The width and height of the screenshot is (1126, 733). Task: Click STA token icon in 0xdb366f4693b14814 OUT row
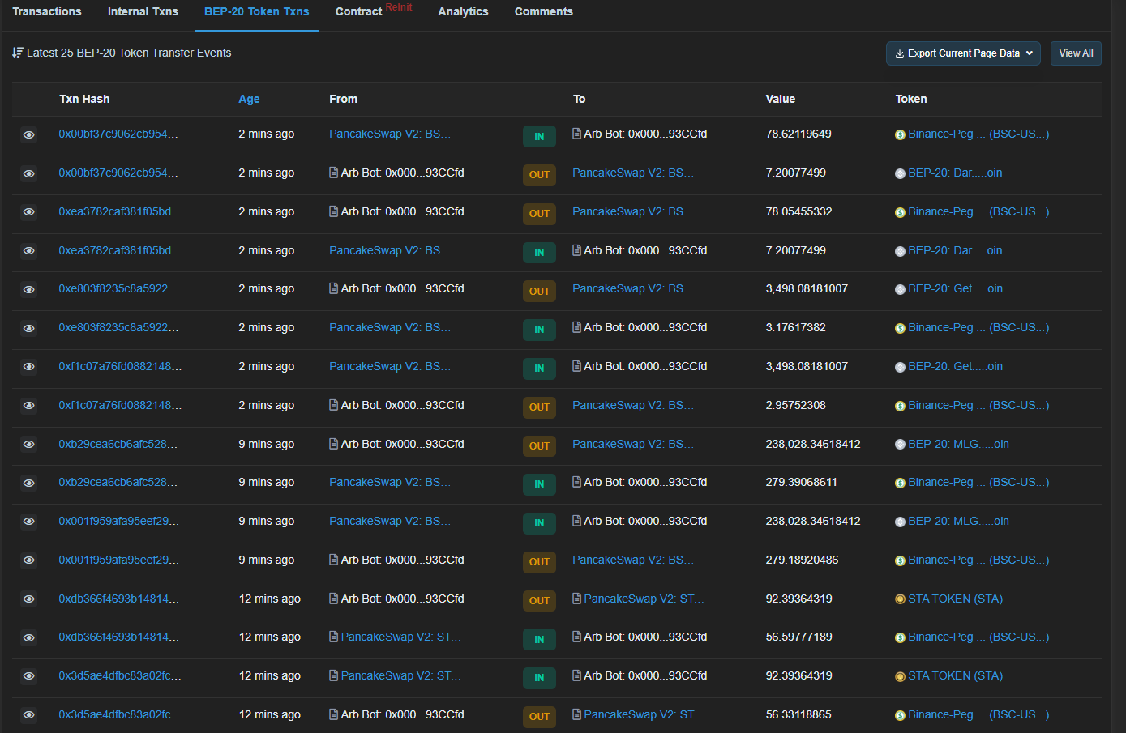click(900, 599)
